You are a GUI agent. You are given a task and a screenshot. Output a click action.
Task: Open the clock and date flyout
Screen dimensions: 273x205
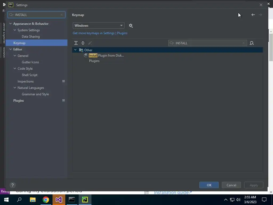(250, 200)
